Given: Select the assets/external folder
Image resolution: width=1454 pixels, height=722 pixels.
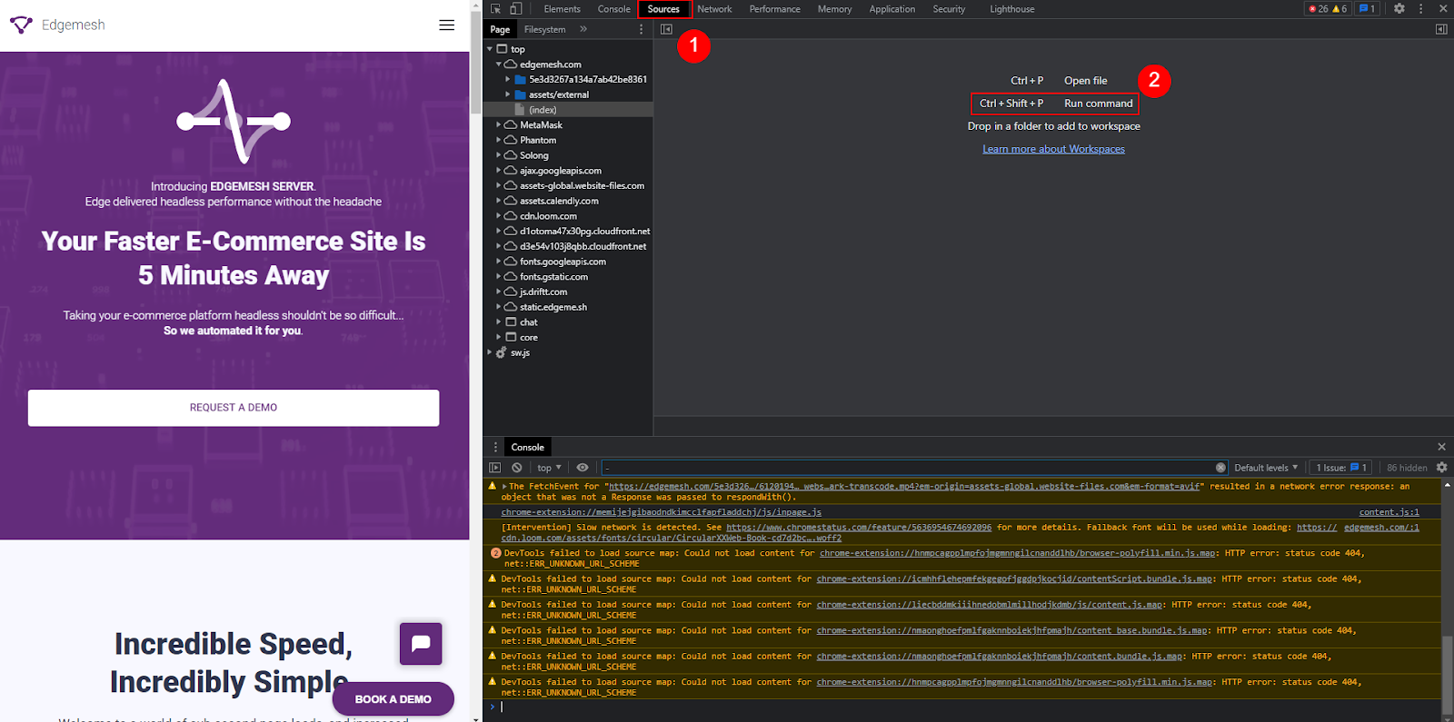Looking at the screenshot, I should pos(559,94).
